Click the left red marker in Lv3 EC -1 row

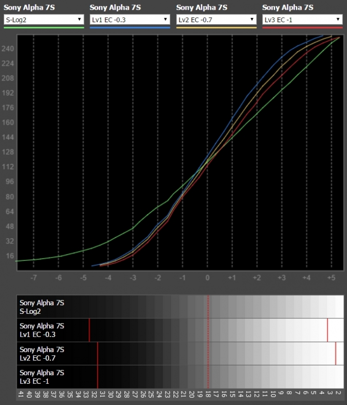pos(97,377)
